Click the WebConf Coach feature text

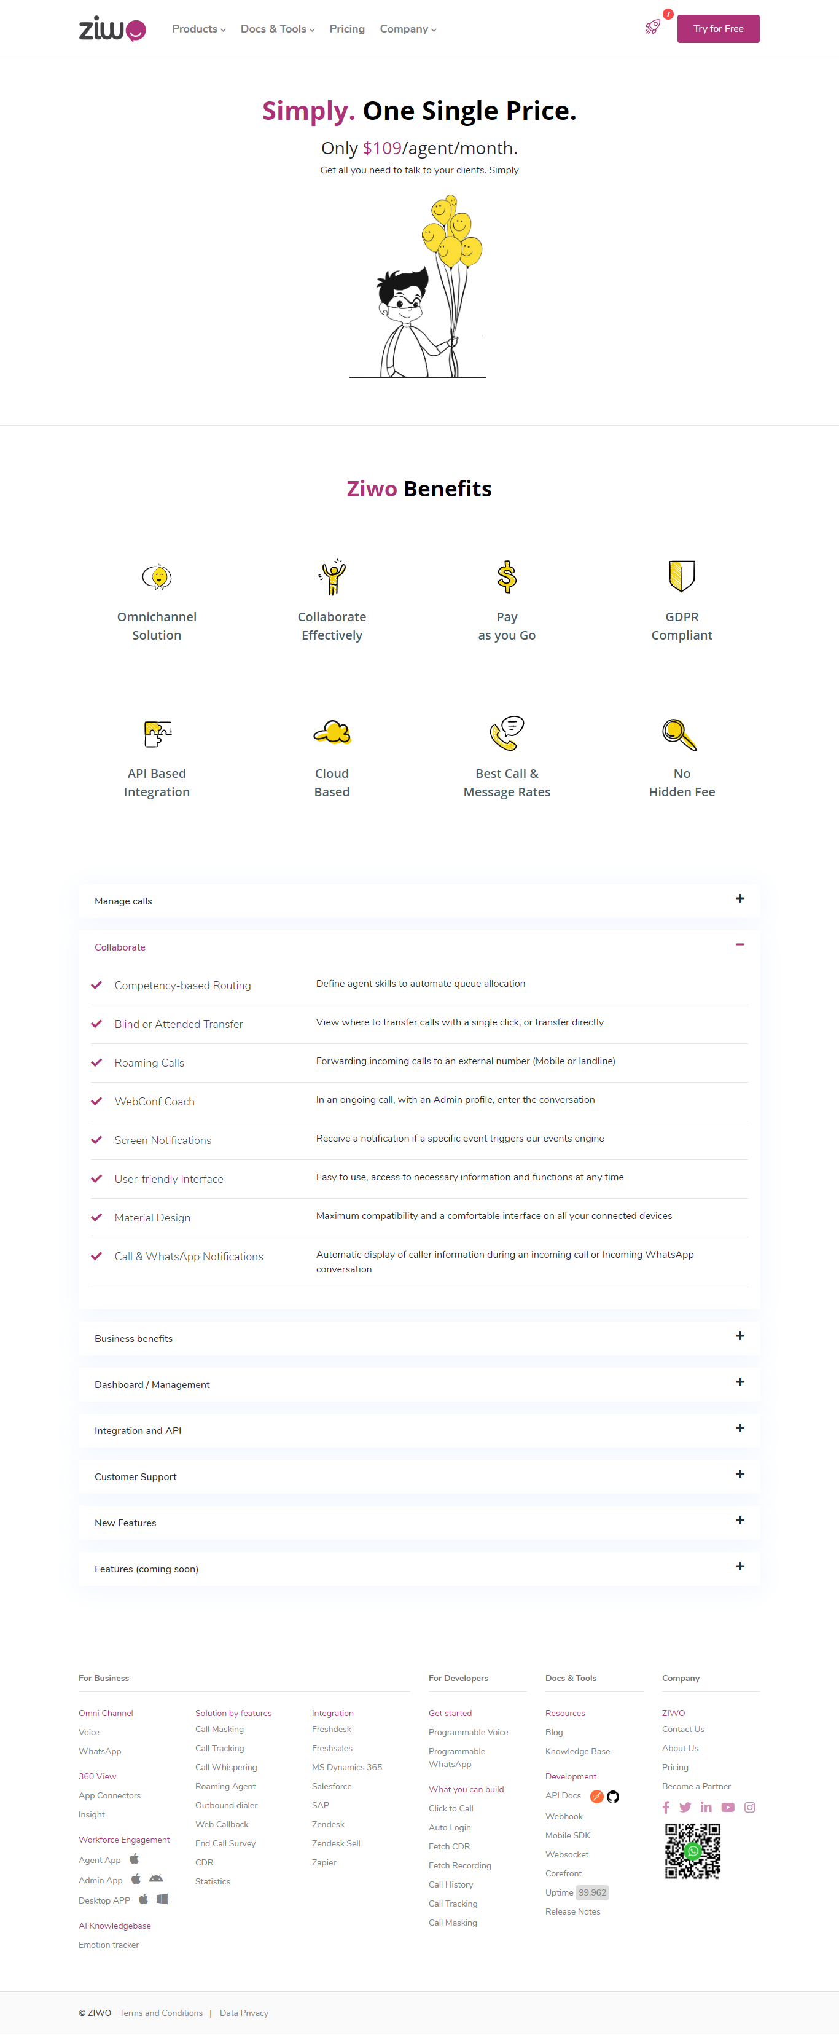(154, 1101)
